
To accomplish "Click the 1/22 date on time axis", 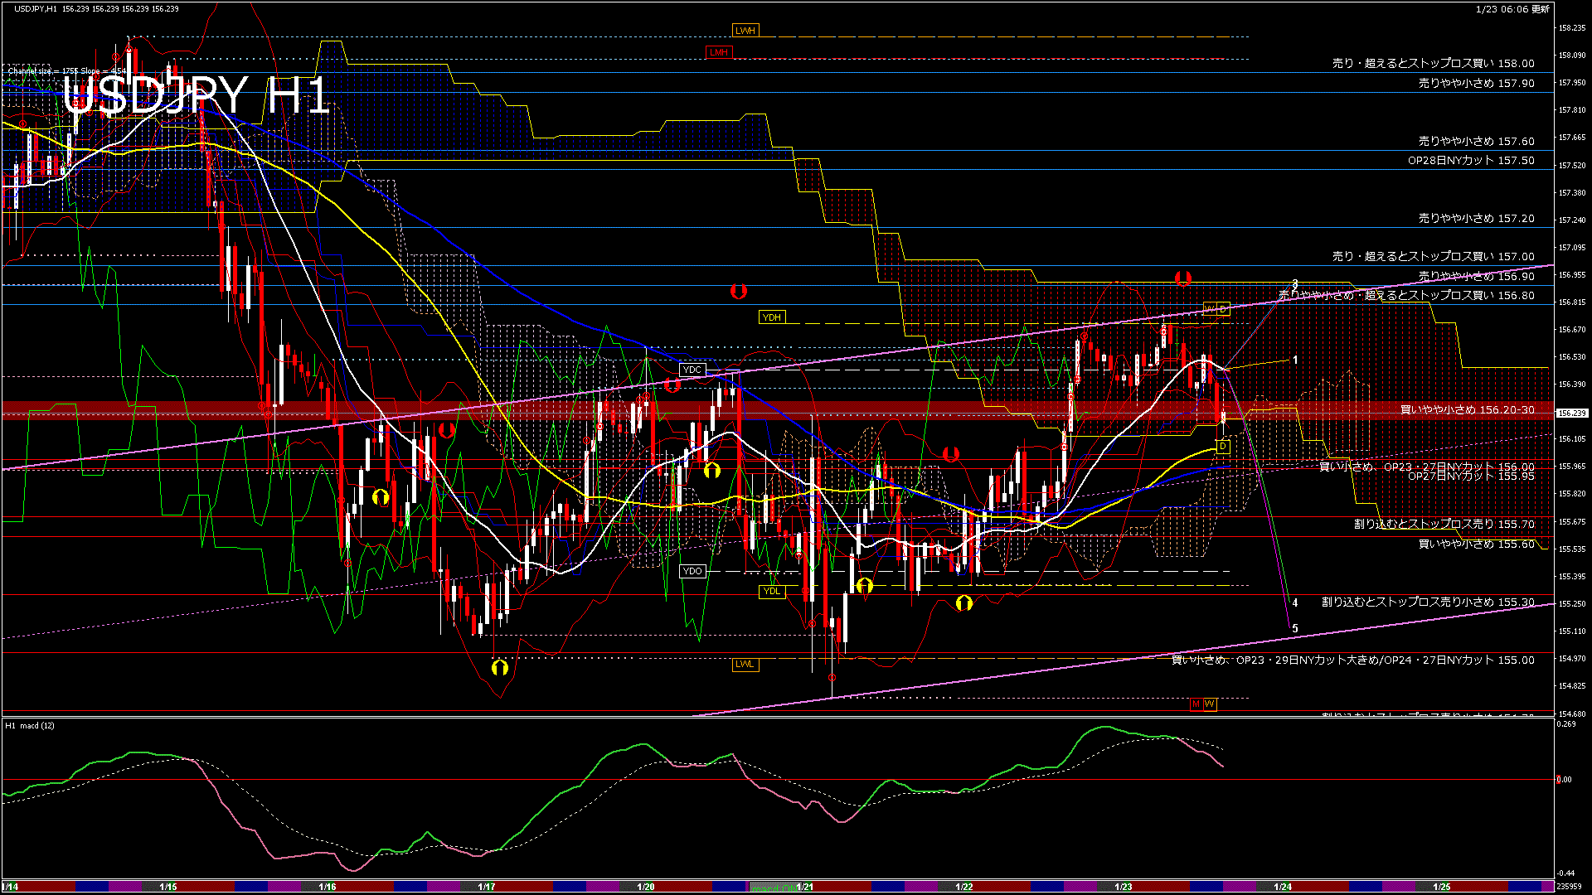I will pos(964,887).
